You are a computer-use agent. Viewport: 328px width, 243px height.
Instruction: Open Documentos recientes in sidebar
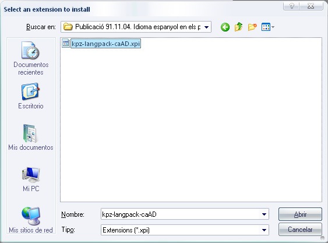pyautogui.click(x=31, y=58)
